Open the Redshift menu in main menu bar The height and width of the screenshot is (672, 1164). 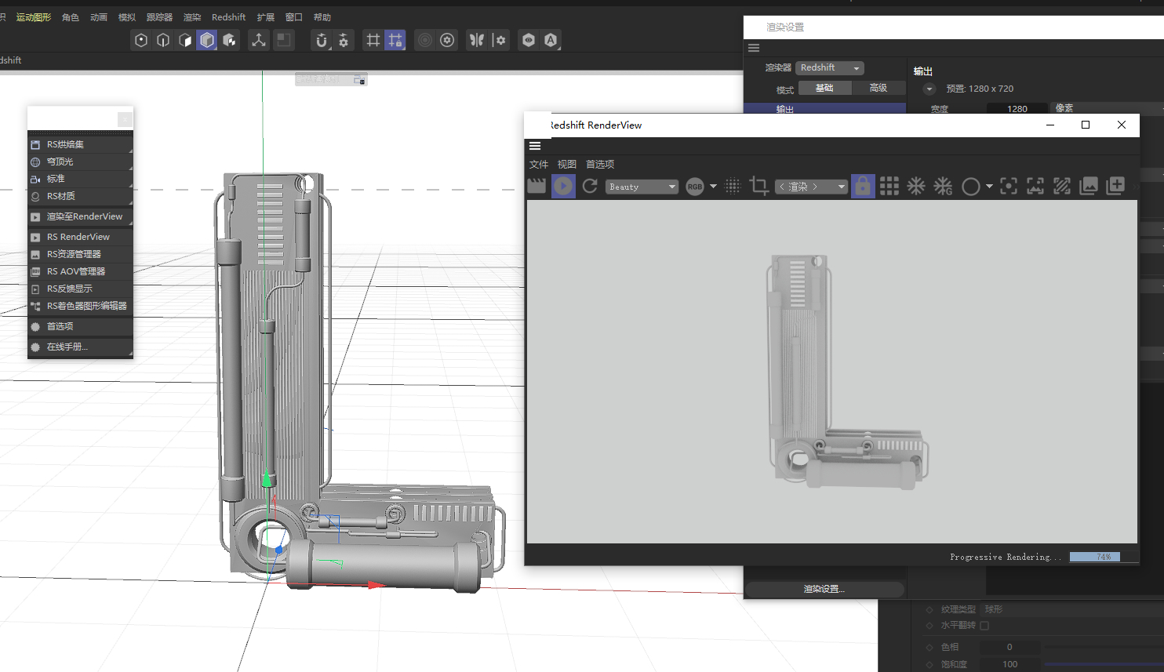click(228, 17)
